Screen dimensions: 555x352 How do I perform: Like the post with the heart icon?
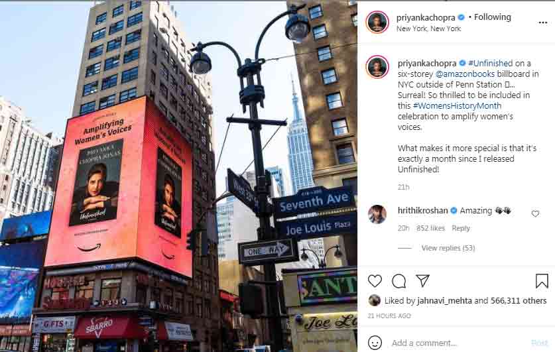point(375,281)
